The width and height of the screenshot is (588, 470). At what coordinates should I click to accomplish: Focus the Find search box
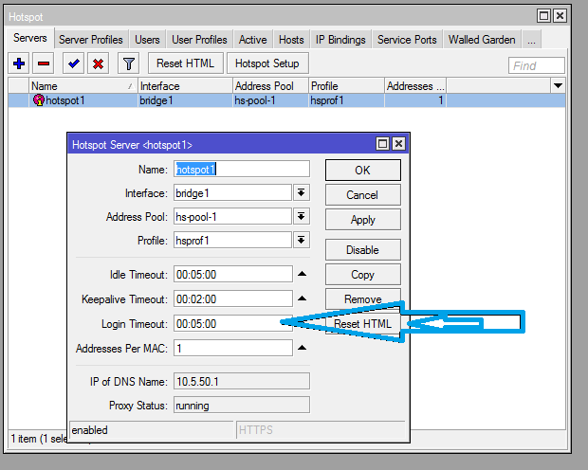(536, 66)
